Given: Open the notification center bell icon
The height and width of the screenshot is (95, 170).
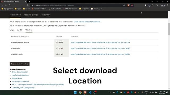Looking at the screenshot, I should (x=167, y=92).
